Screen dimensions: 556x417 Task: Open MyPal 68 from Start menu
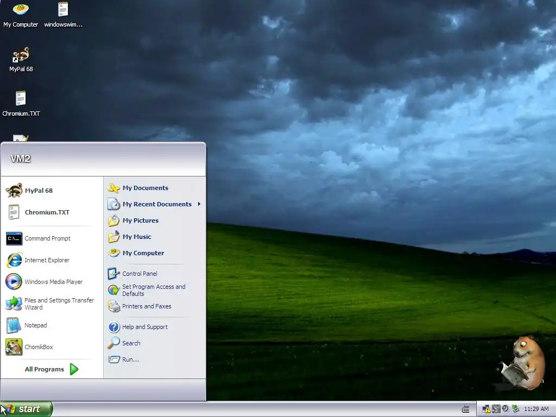[52, 191]
